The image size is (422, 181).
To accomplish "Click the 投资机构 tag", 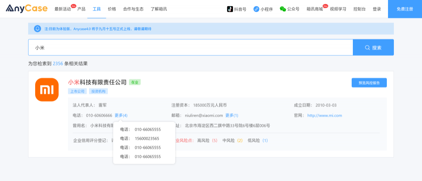I will (98, 91).
